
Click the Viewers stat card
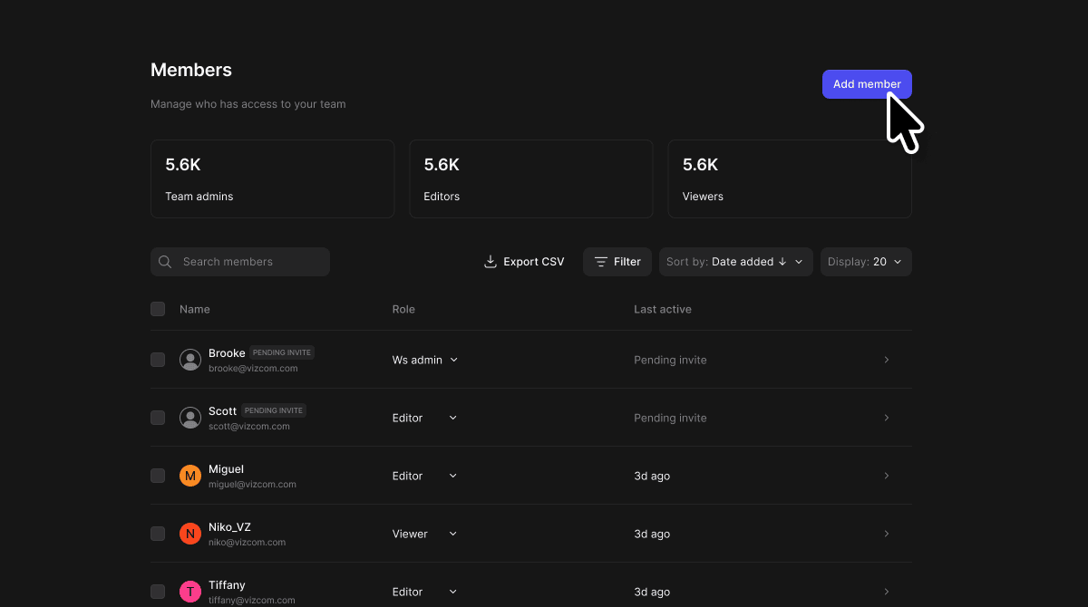point(790,178)
